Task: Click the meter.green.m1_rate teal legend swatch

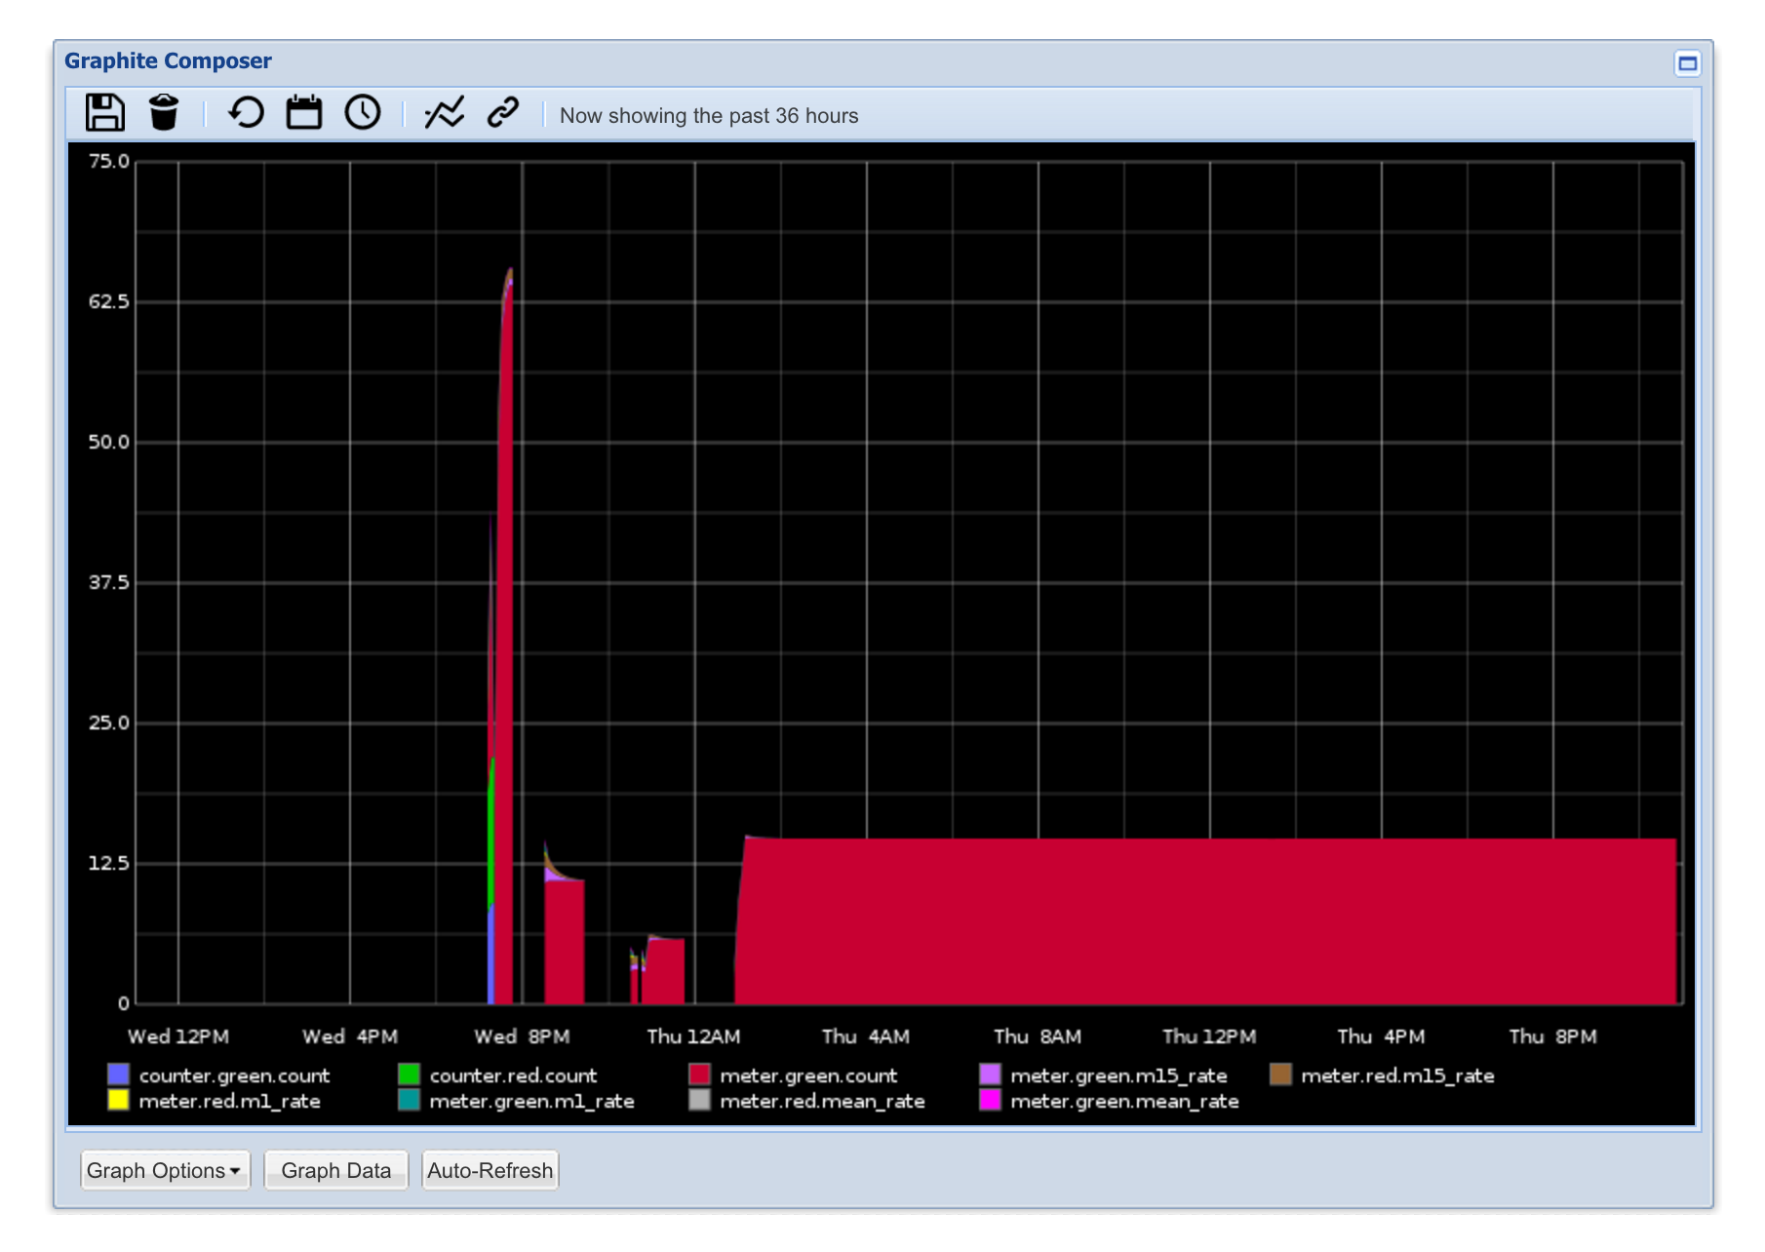Action: 410,1100
